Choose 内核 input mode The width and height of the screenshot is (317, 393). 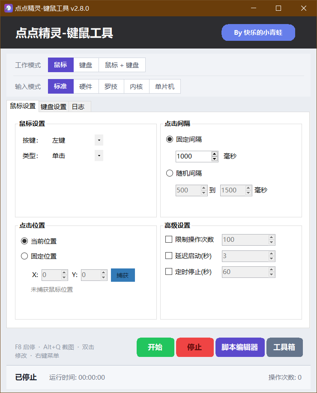(x=137, y=86)
